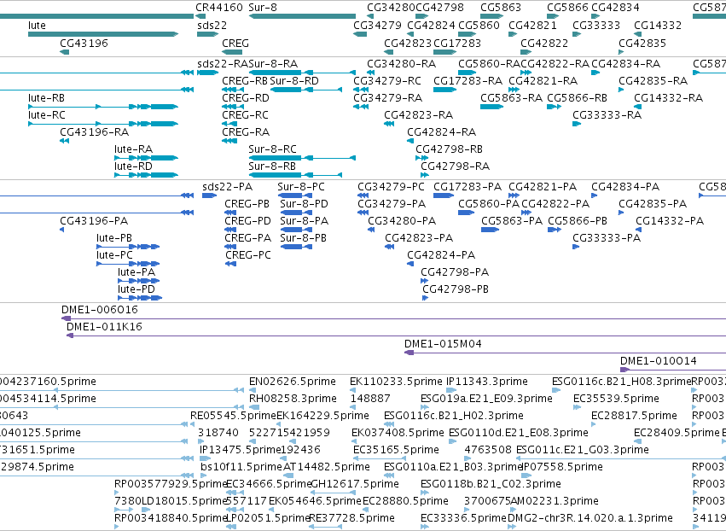This screenshot has width=726, height=531.
Task: Click the Sur-8-PC protein label
Action: click(x=301, y=187)
